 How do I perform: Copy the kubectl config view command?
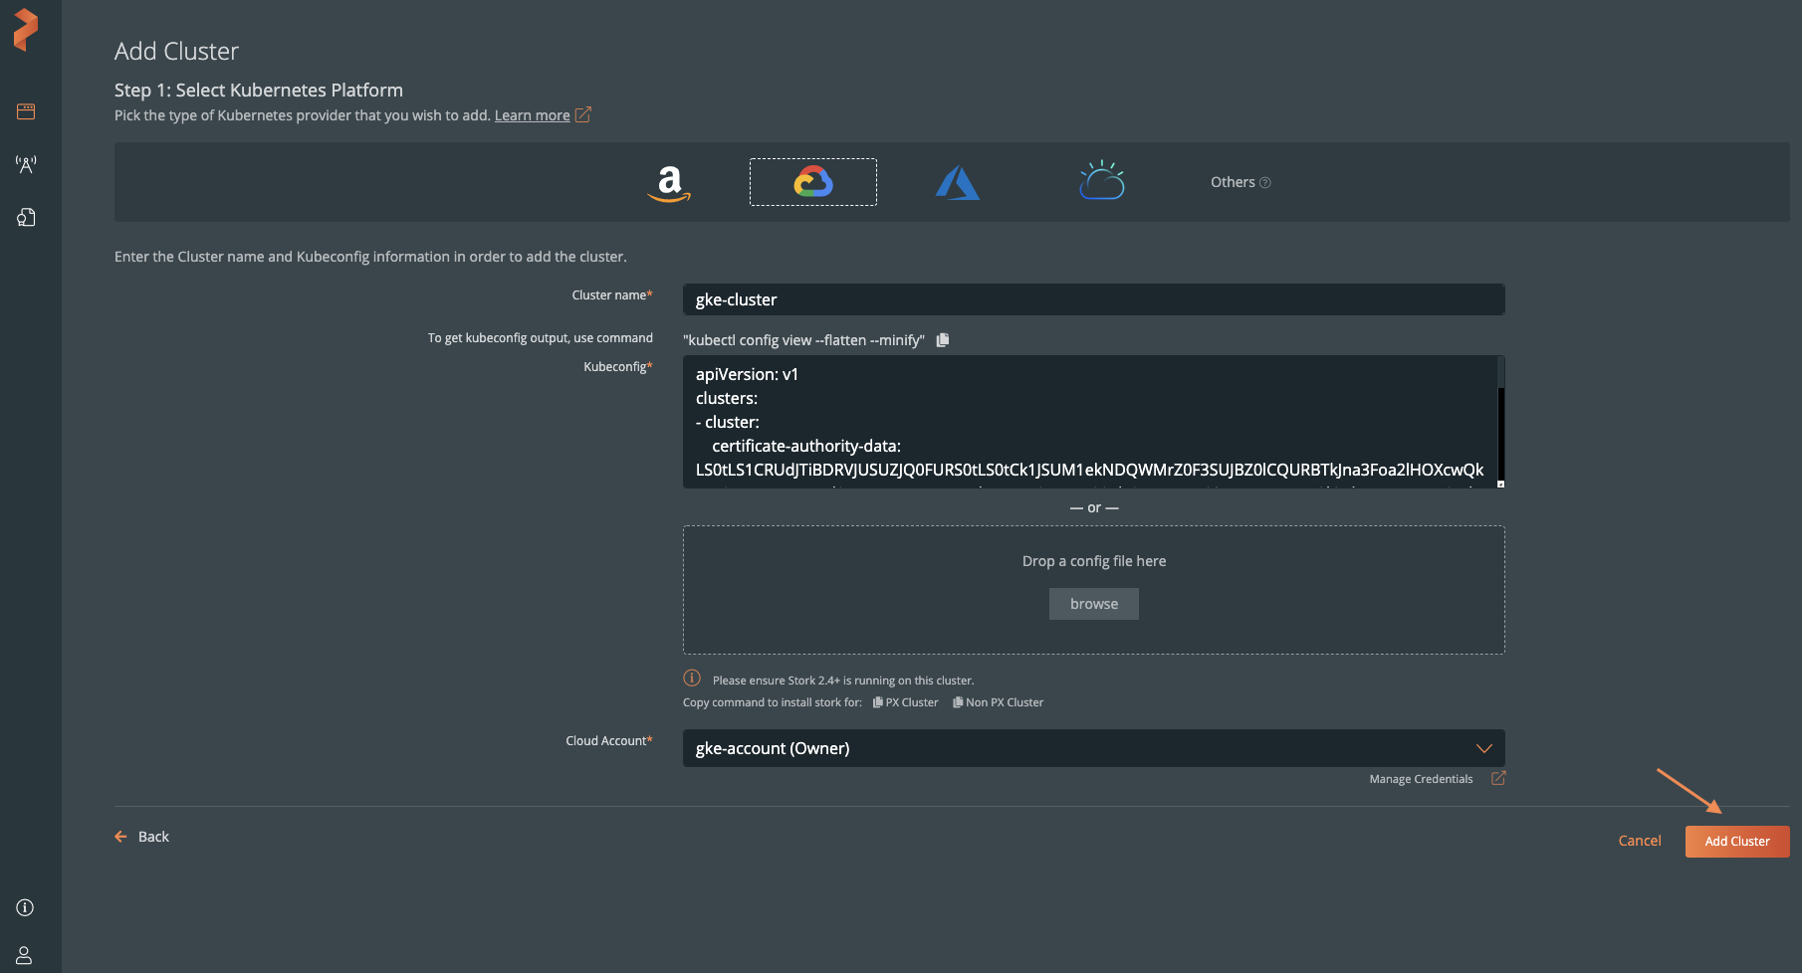click(943, 340)
